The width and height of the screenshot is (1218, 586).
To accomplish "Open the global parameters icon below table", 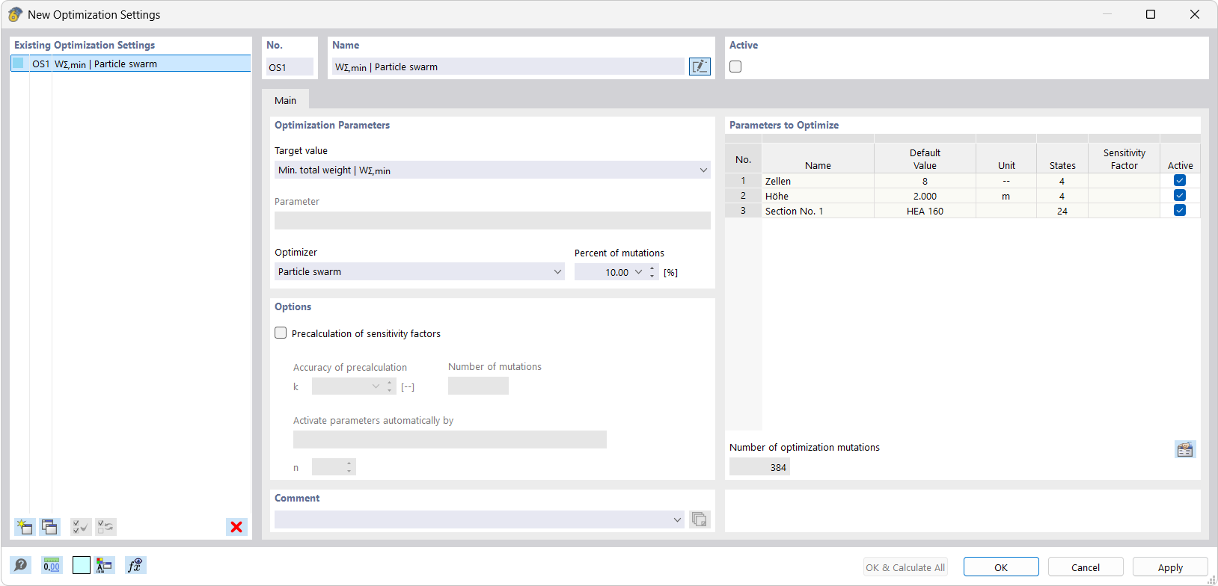I will point(1185,449).
